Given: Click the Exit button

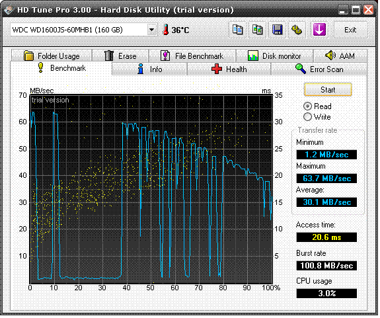Looking at the screenshot, I should (350, 30).
